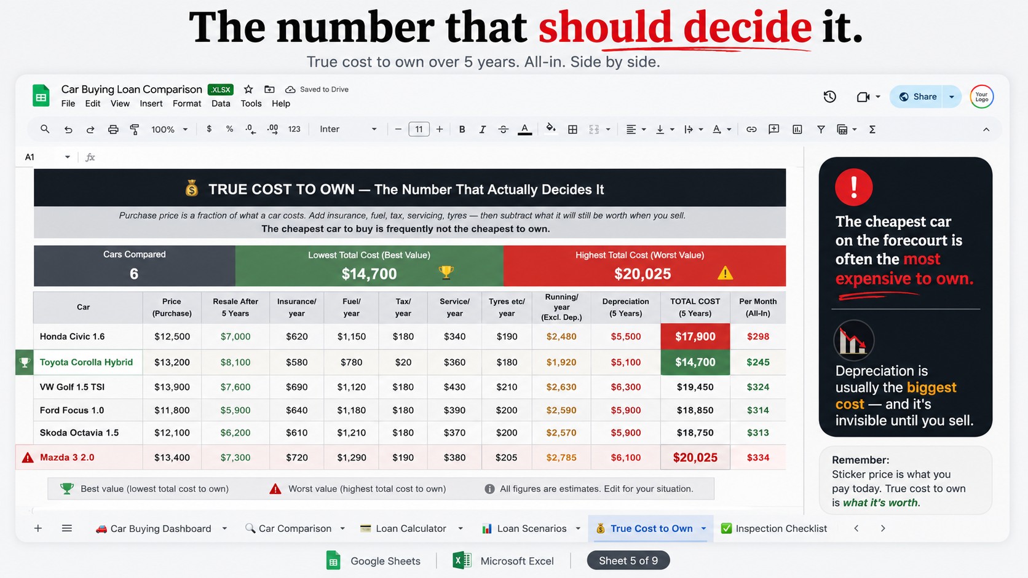Format selection as percent
This screenshot has width=1028, height=578.
(229, 129)
